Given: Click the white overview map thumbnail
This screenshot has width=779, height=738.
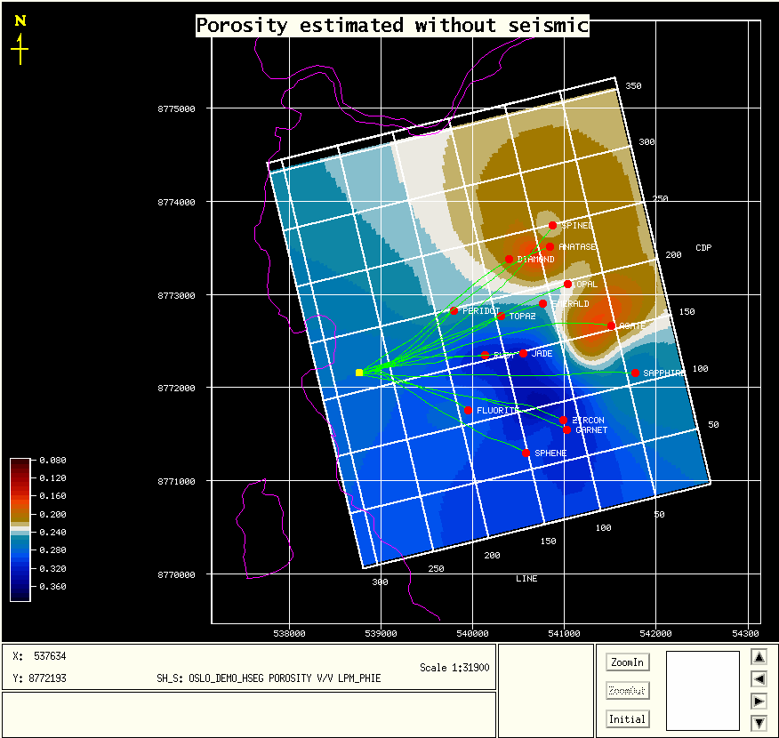Looking at the screenshot, I should tap(703, 690).
